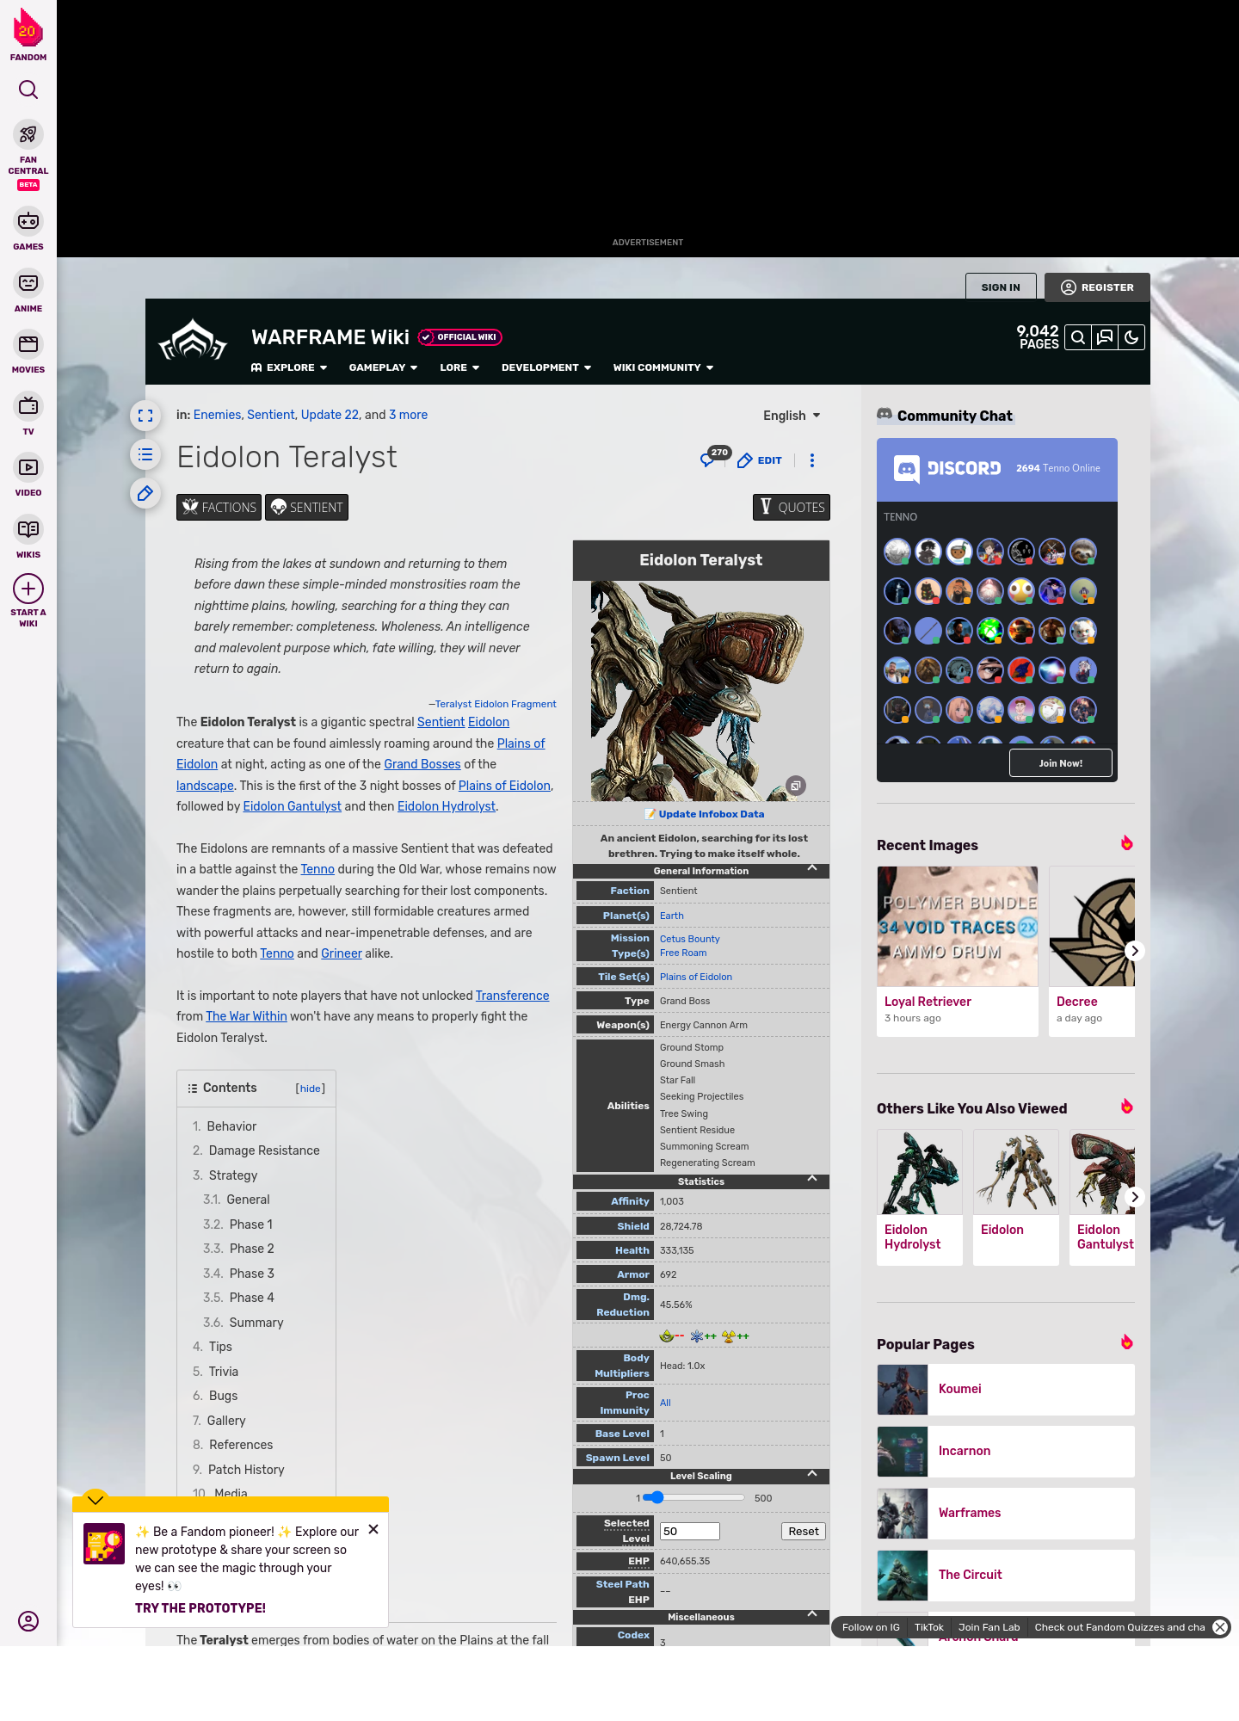Click the Register button
The width and height of the screenshot is (1239, 1721).
(1097, 287)
